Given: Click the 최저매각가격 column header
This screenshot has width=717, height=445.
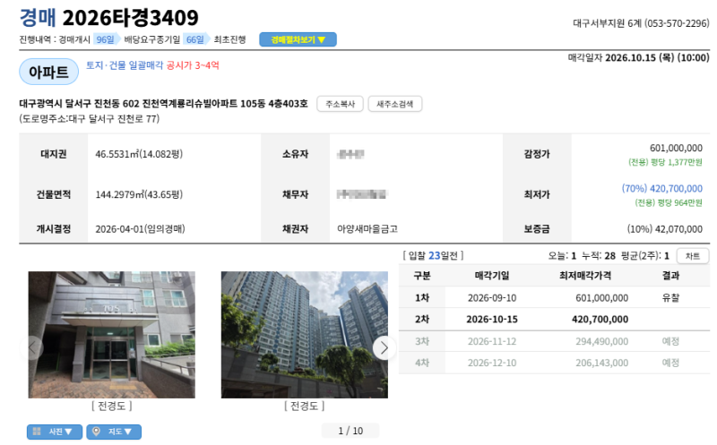Looking at the screenshot, I should tap(585, 276).
